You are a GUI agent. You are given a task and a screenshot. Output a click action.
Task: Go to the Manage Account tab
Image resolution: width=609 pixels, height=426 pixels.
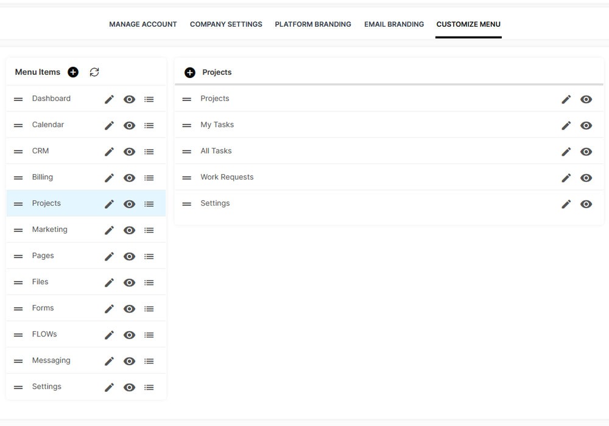click(143, 24)
